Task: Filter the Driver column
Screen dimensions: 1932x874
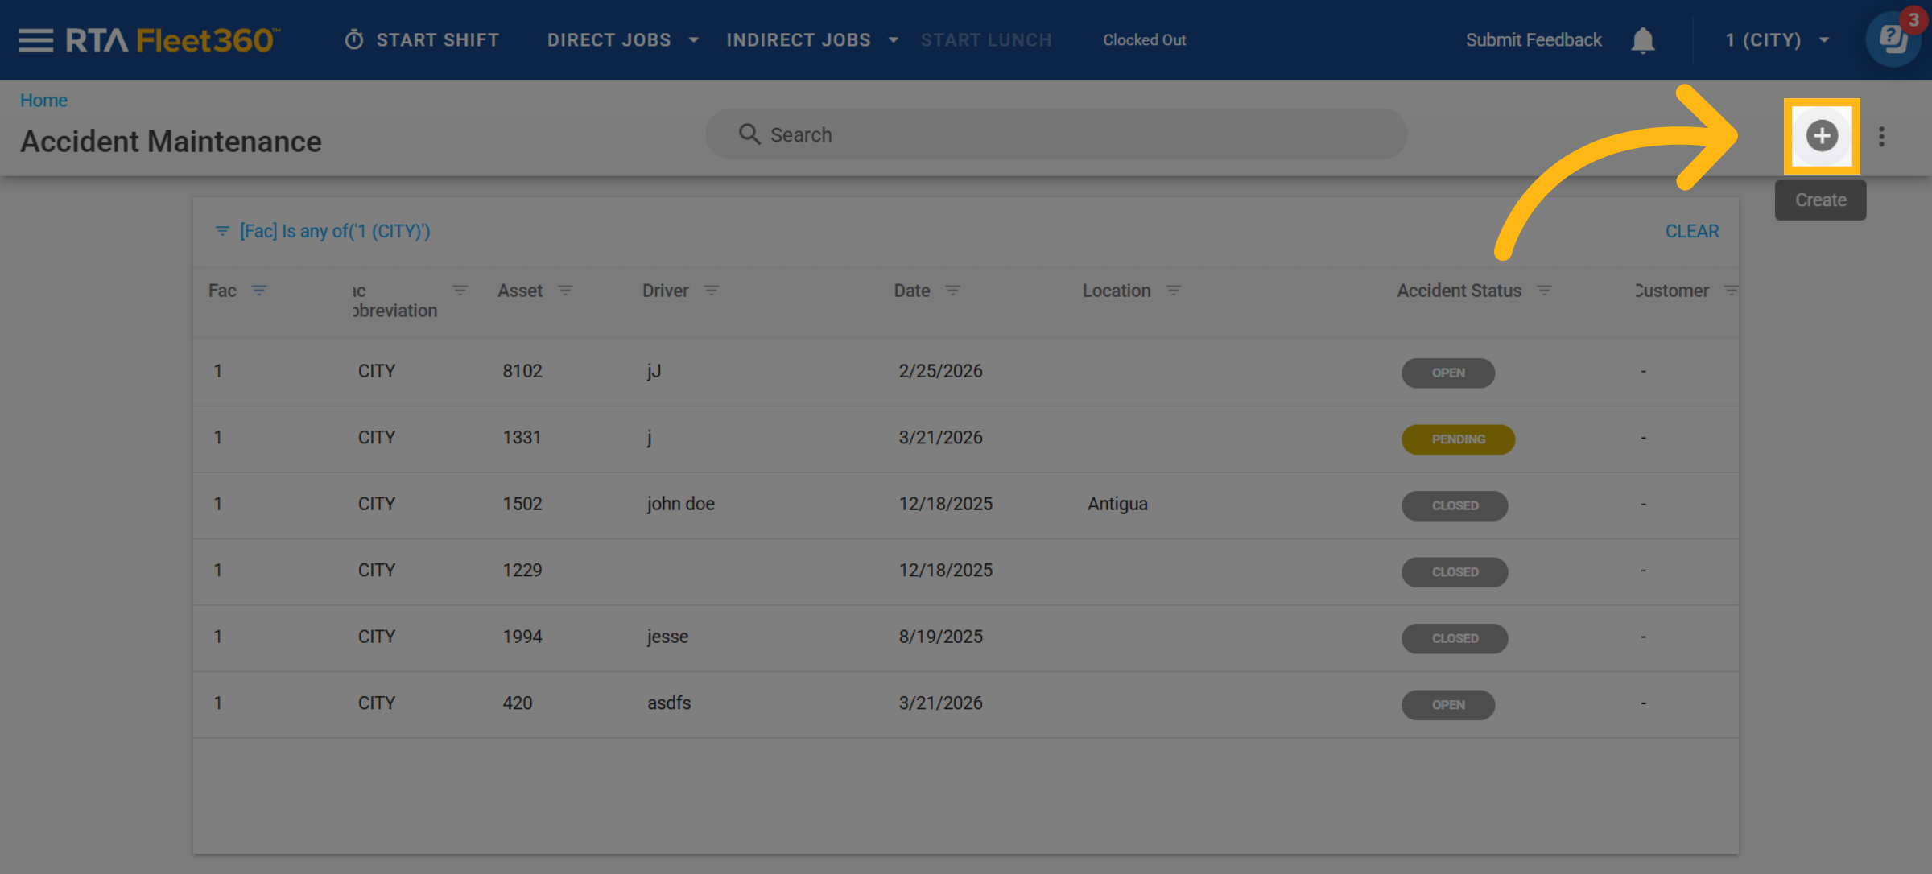Action: pyautogui.click(x=711, y=291)
